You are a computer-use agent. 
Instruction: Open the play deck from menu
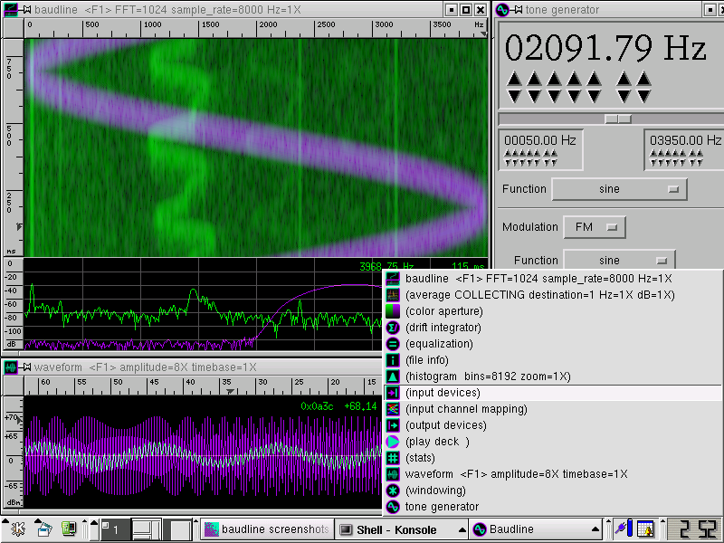(x=437, y=442)
